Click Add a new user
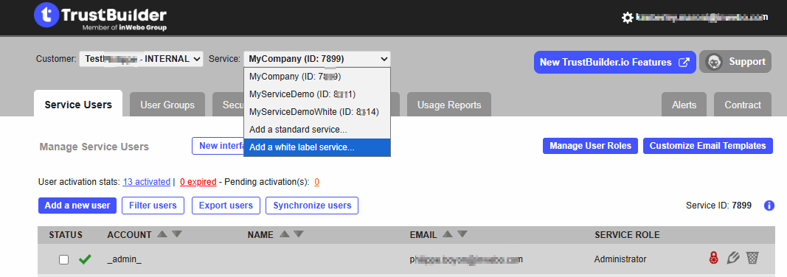Screen dimensions: 787x277 click(x=77, y=206)
